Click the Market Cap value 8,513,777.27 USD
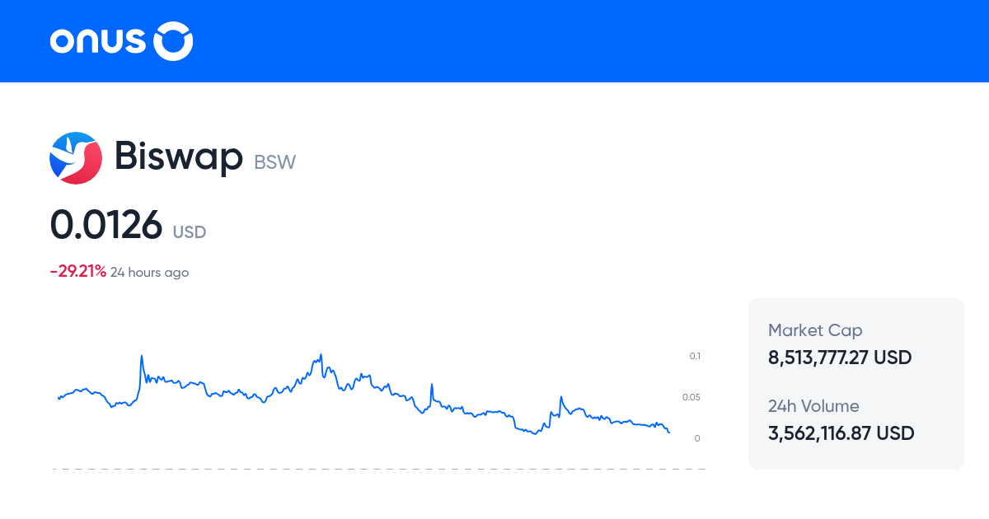Image resolution: width=989 pixels, height=519 pixels. click(x=839, y=357)
